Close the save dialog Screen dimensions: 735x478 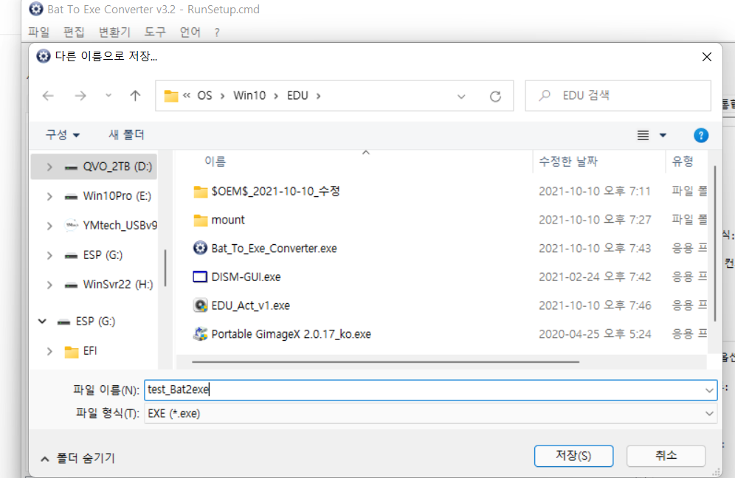pyautogui.click(x=707, y=58)
